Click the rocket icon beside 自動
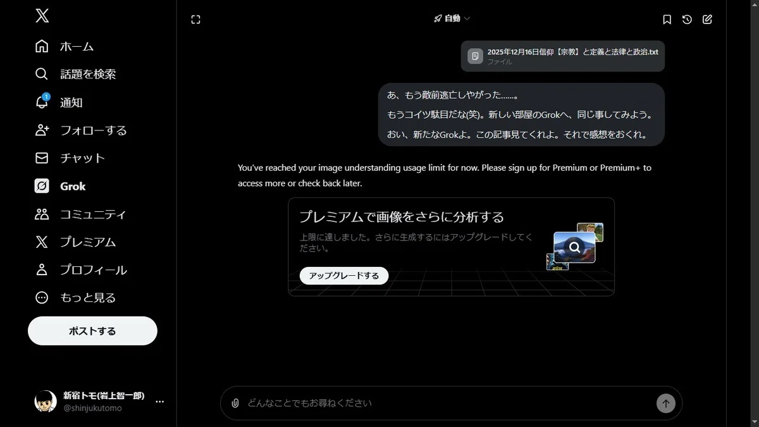 438,19
